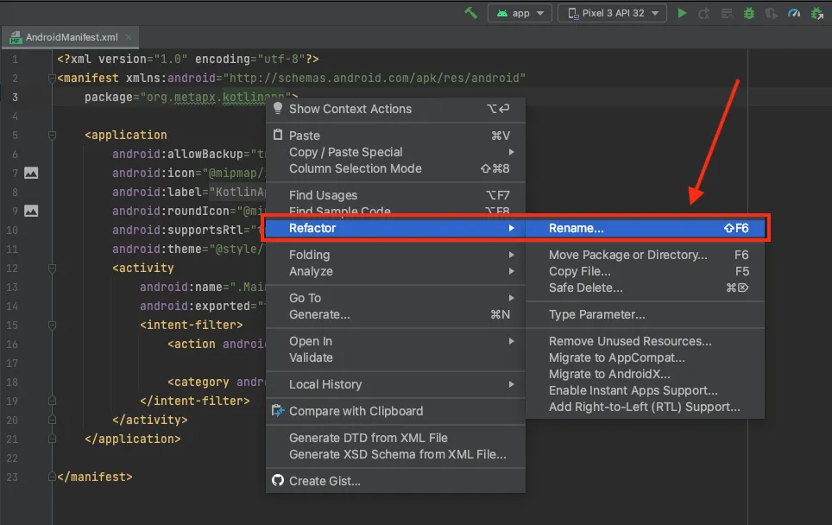
Task: Choose Generate... from the context menu
Action: pyautogui.click(x=395, y=314)
